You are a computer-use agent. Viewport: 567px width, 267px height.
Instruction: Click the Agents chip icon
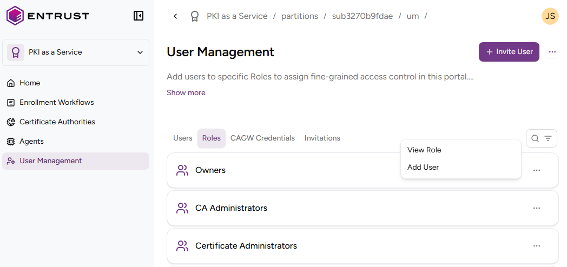(11, 142)
